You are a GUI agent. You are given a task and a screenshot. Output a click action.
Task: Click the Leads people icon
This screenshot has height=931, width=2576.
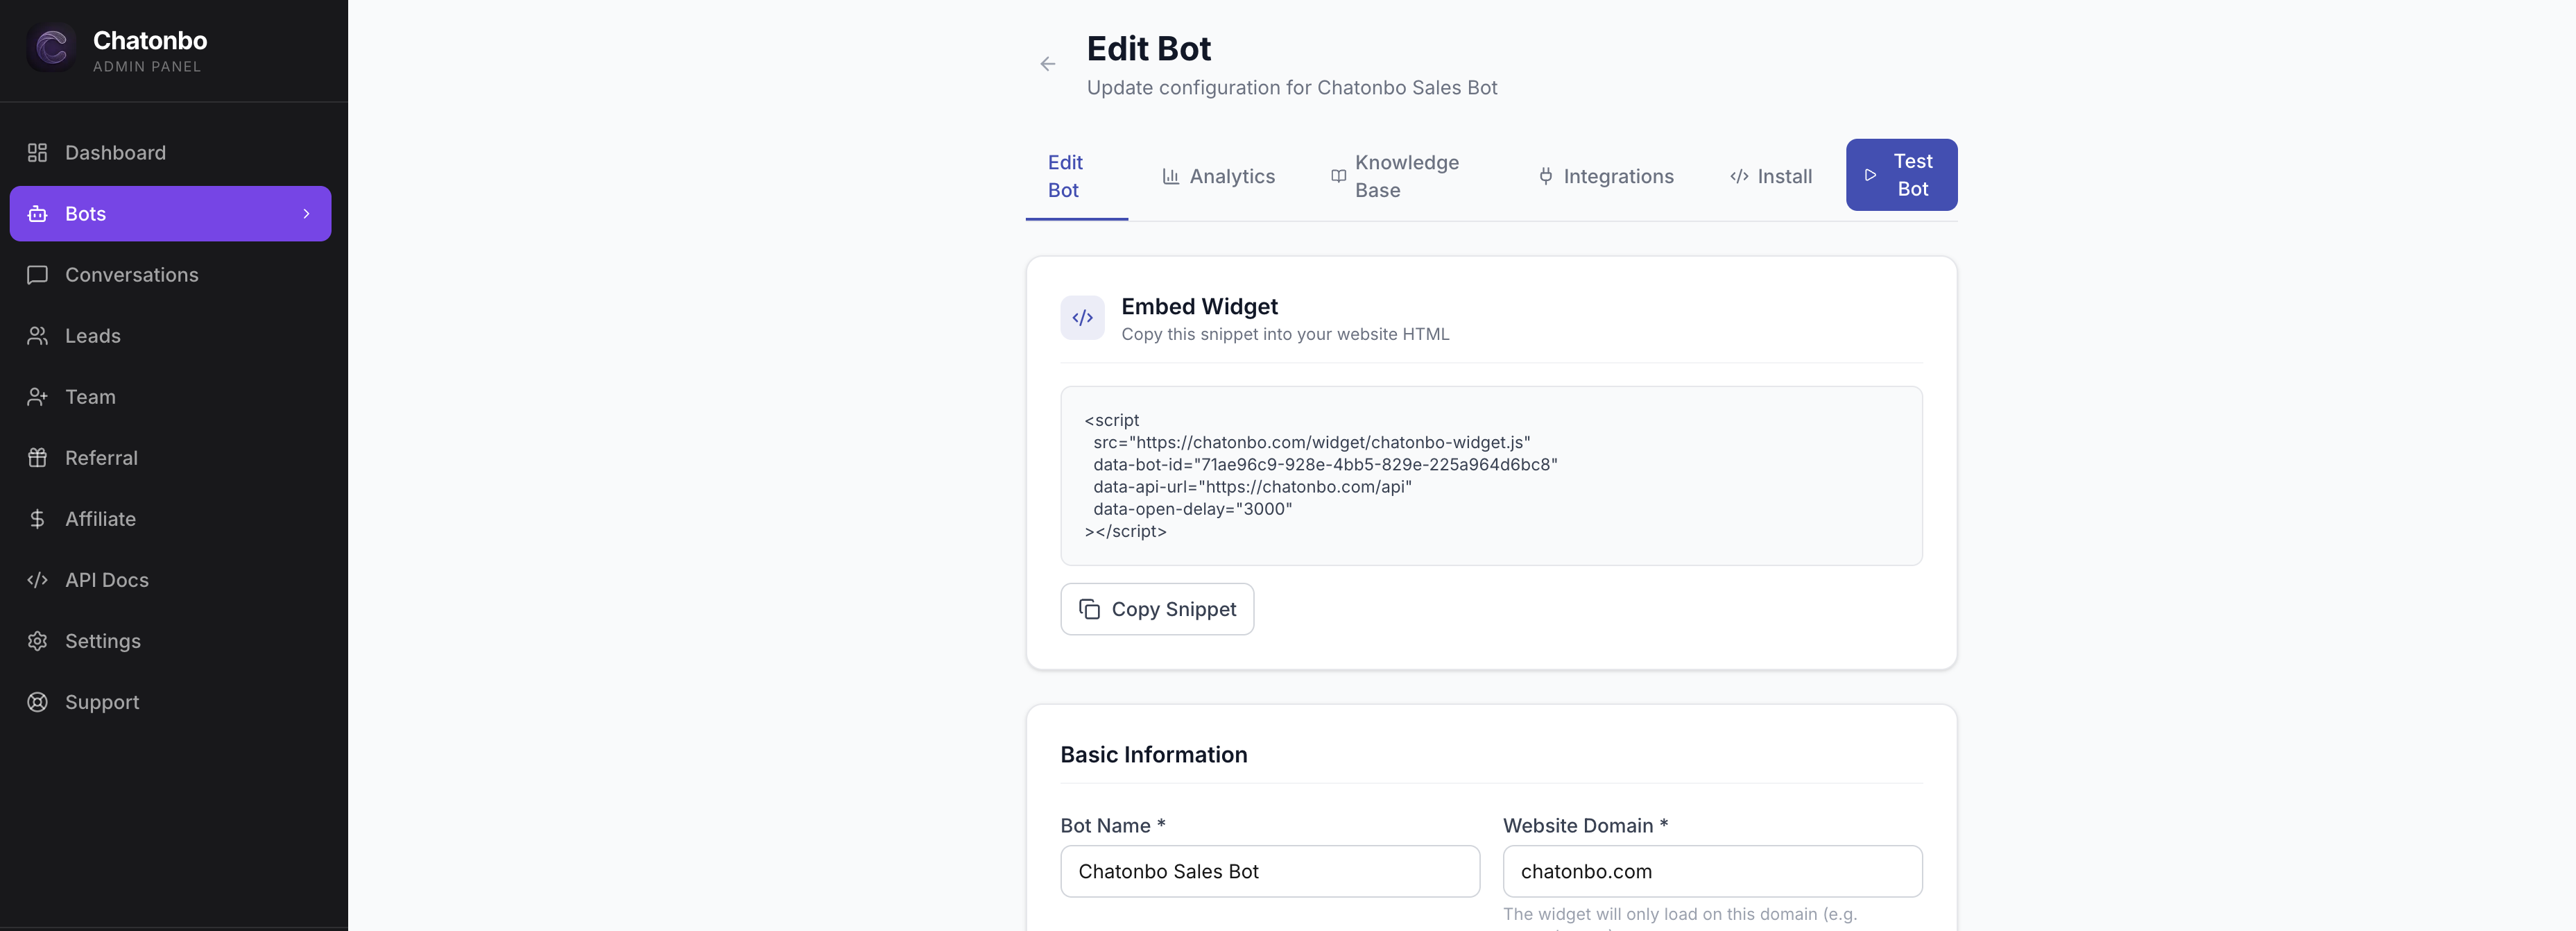[38, 336]
